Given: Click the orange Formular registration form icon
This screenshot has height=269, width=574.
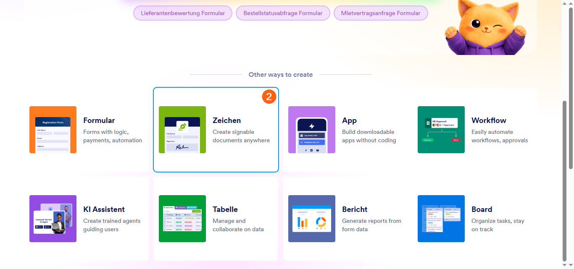Looking at the screenshot, I should (53, 130).
